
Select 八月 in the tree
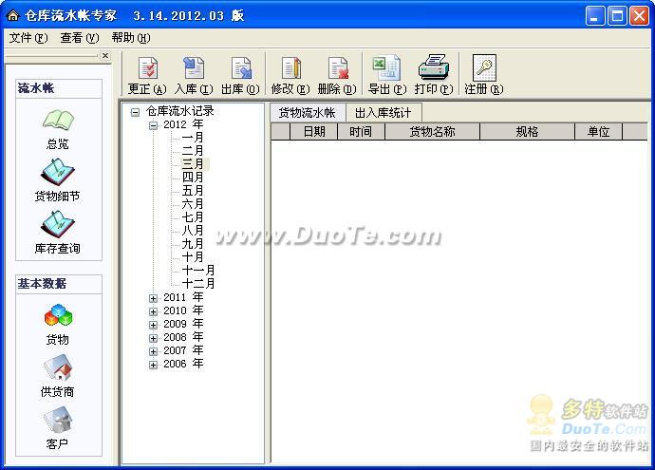tap(193, 231)
